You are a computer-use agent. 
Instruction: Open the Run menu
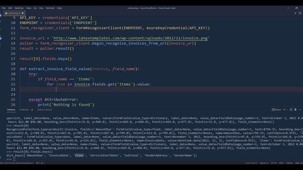[41, 8]
